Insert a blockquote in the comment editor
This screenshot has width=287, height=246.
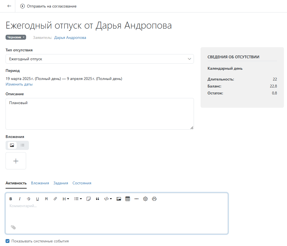click(98, 199)
